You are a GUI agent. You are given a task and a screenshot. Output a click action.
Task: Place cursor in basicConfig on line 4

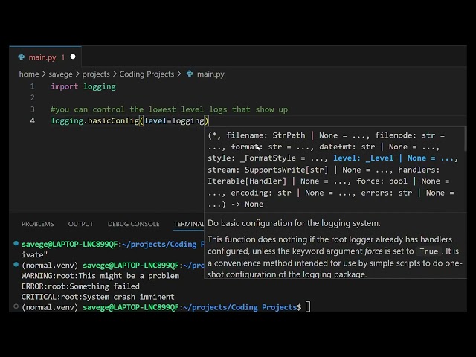[113, 120]
